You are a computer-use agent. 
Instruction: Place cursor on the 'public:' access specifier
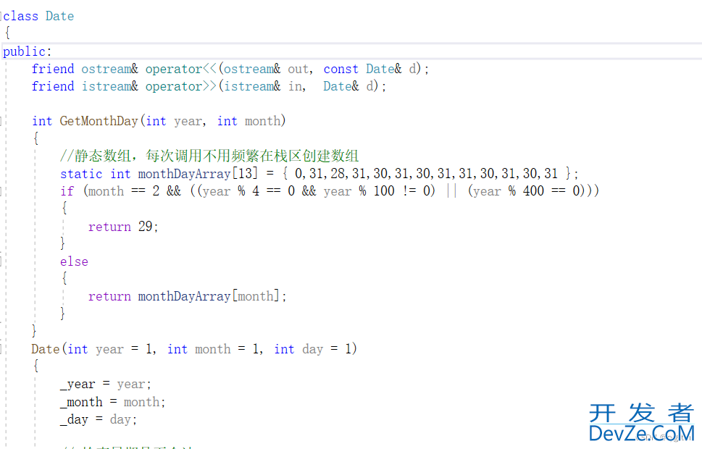point(28,51)
